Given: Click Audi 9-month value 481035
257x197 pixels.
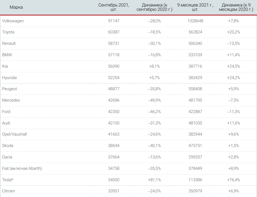Looking at the screenshot, I should click(x=195, y=123).
